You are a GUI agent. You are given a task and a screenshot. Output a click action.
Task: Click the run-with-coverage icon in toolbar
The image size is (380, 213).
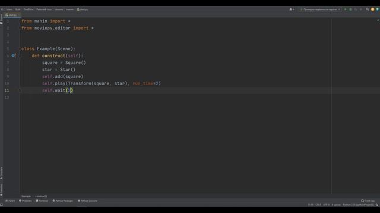356,9
